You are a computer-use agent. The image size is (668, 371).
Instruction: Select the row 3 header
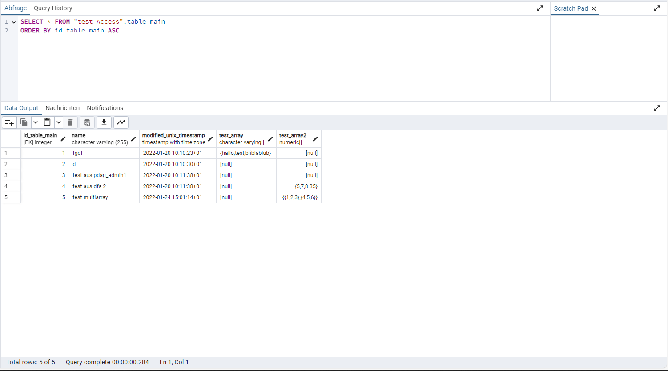pyautogui.click(x=11, y=175)
